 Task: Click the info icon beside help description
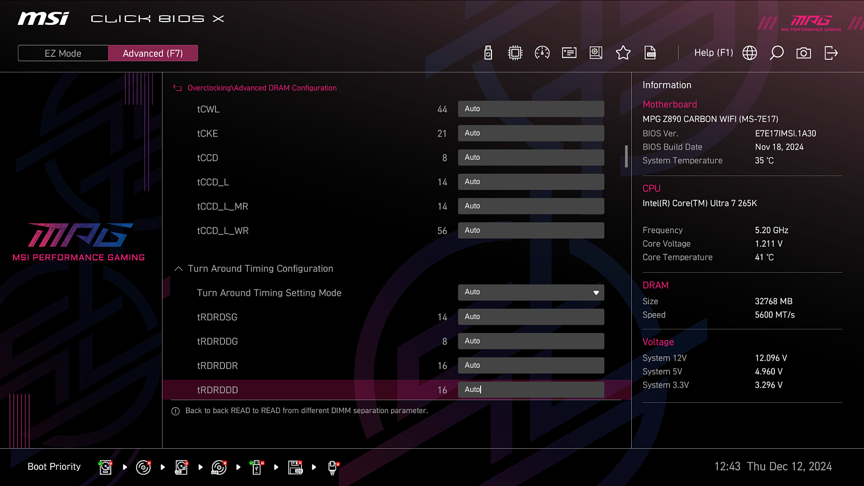175,411
